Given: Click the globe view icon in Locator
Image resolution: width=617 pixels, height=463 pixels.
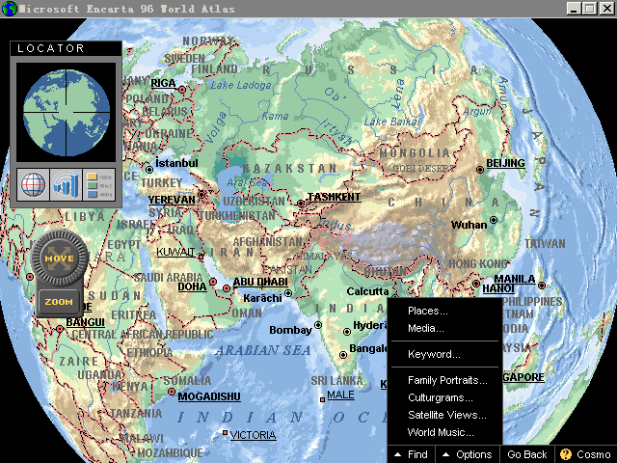Looking at the screenshot, I should (x=33, y=184).
